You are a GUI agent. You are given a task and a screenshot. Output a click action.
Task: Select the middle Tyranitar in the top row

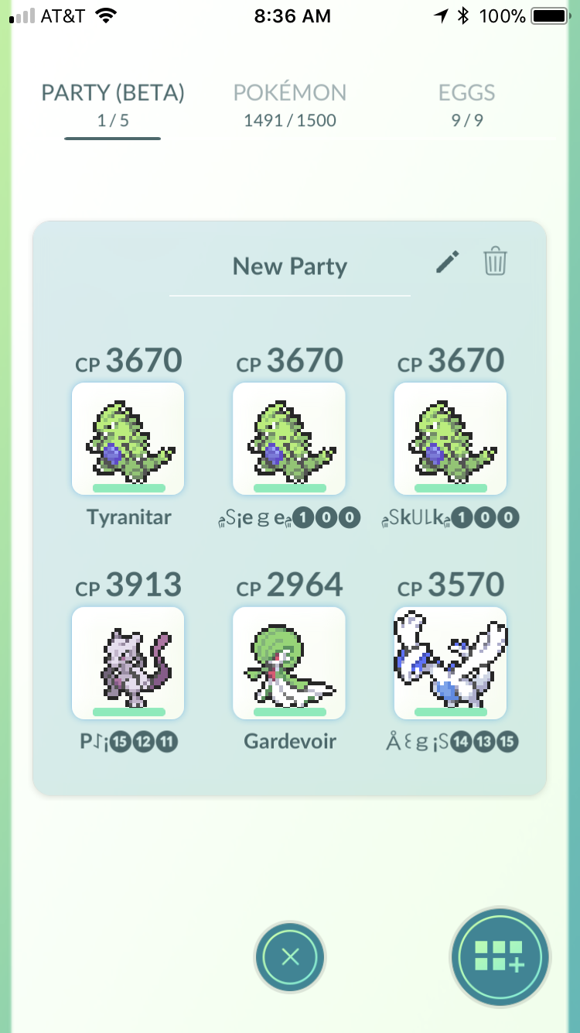click(x=289, y=438)
